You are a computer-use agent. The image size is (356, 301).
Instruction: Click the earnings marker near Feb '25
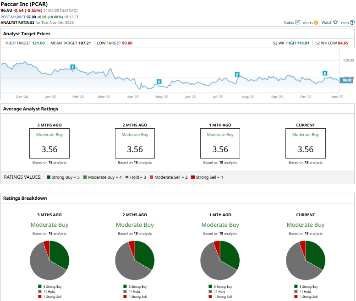coord(72,67)
